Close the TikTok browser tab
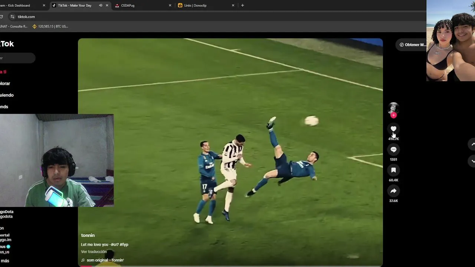Screen dimensions: 475x267 pos(107,6)
